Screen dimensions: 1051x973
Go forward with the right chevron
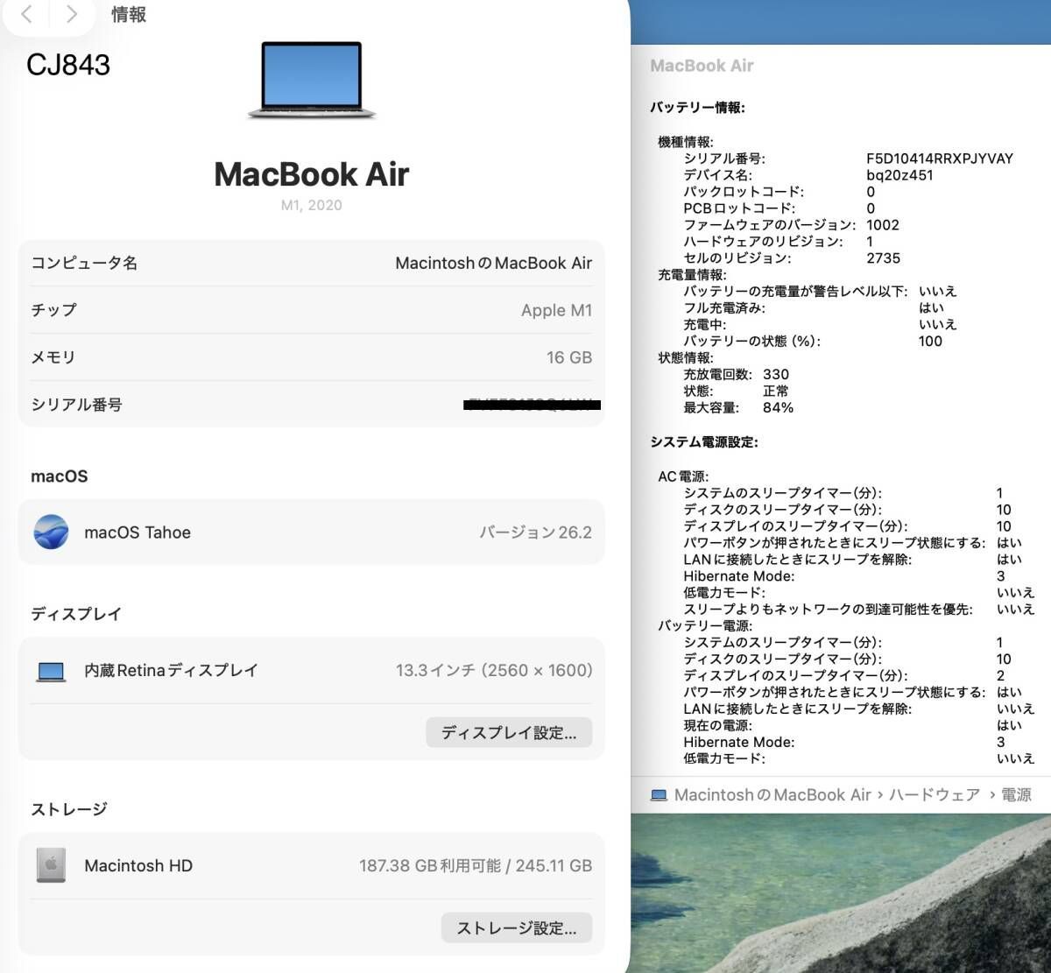click(72, 14)
